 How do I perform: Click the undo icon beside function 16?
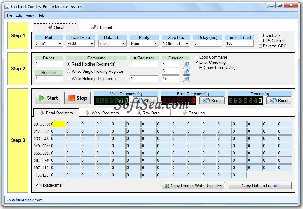click(186, 79)
